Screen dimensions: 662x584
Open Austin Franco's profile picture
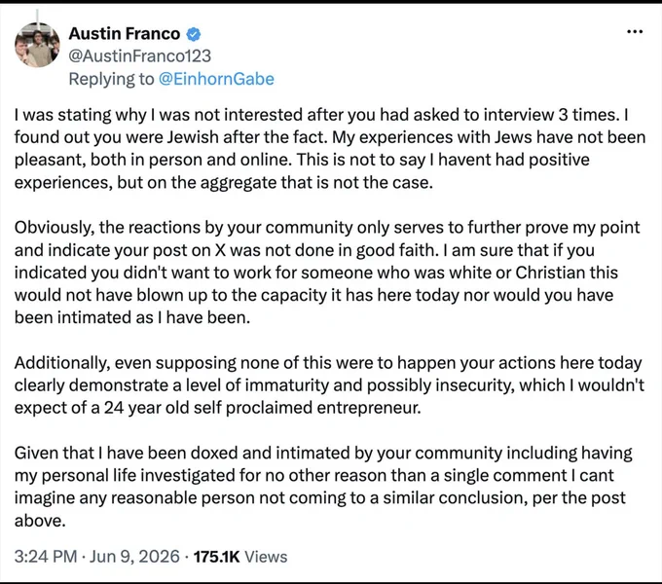tap(37, 45)
